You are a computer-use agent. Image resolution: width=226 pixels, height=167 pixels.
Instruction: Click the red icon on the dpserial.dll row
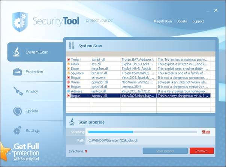tap(69, 86)
